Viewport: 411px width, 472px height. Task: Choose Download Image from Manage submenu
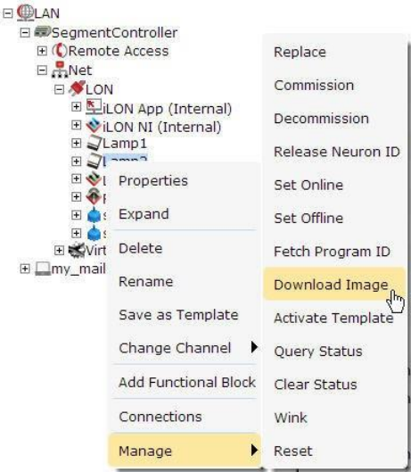click(x=334, y=285)
